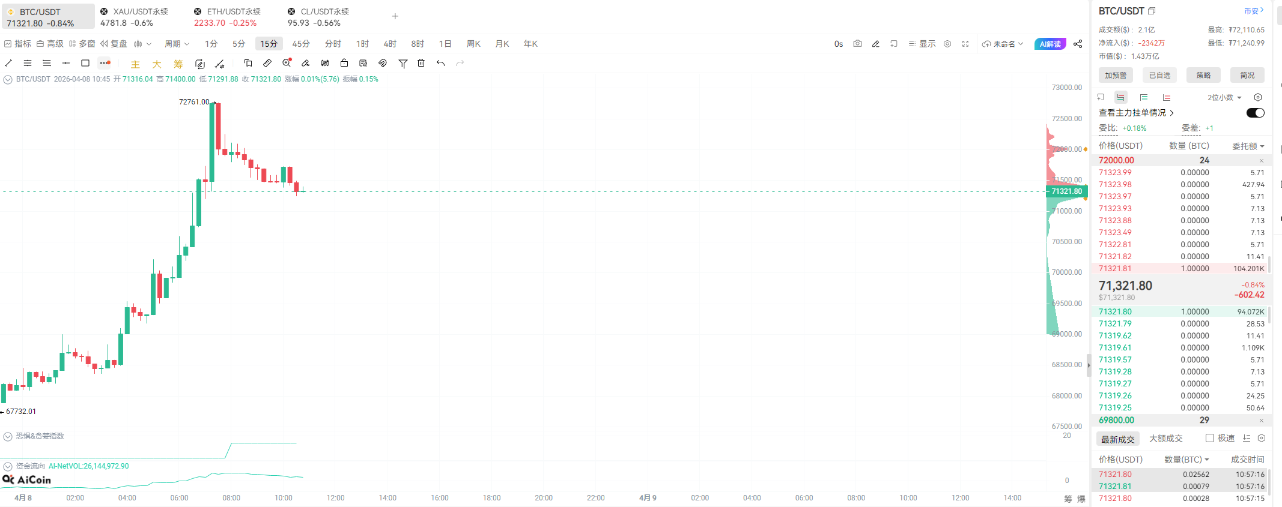Collapse the BTC/USDT main chart legend
The height and width of the screenshot is (507, 1282).
[x=8, y=79]
